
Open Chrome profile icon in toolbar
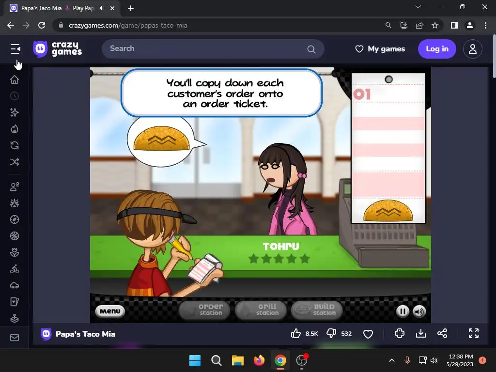pos(470,25)
